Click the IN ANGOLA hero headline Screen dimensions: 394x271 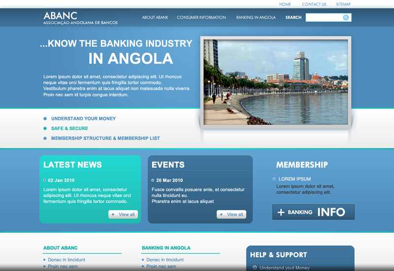coord(131,59)
